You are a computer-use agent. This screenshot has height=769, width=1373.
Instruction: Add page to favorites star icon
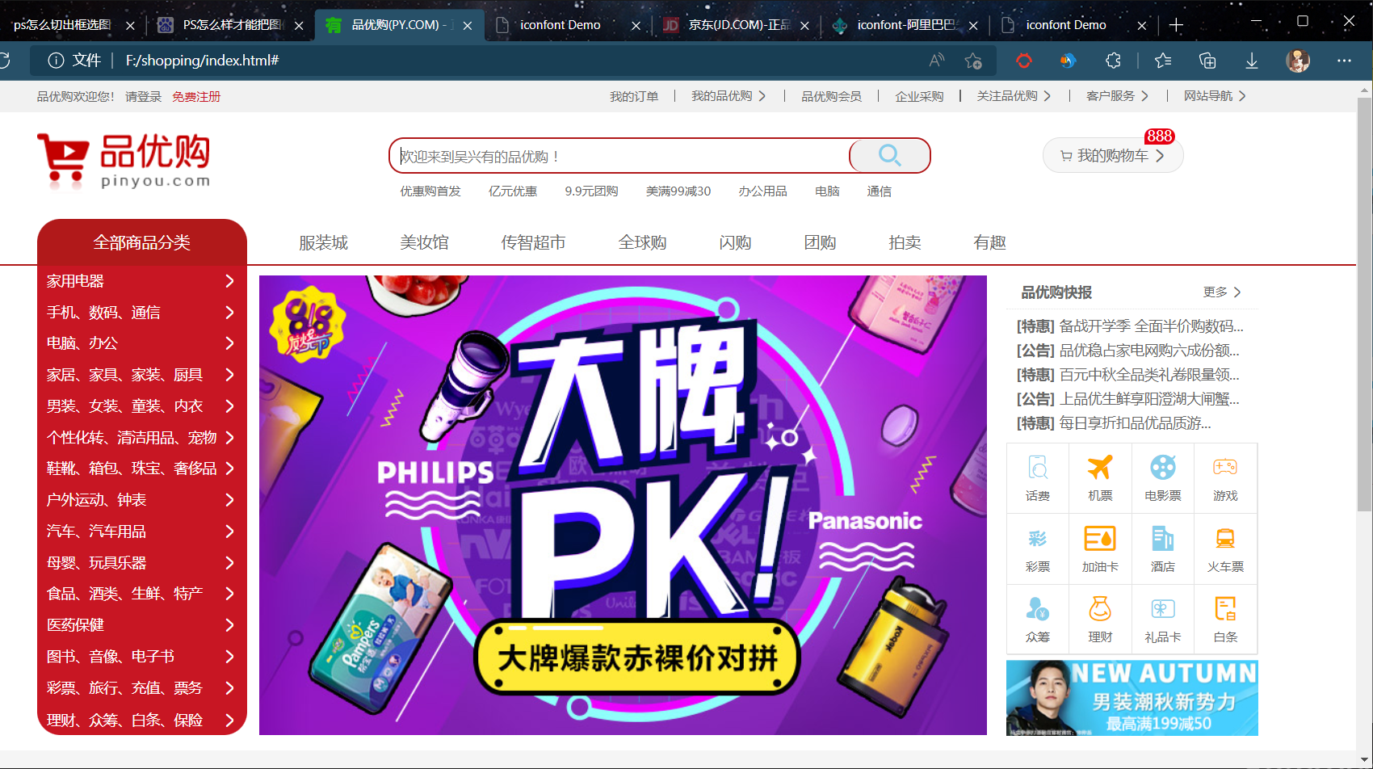tap(973, 61)
